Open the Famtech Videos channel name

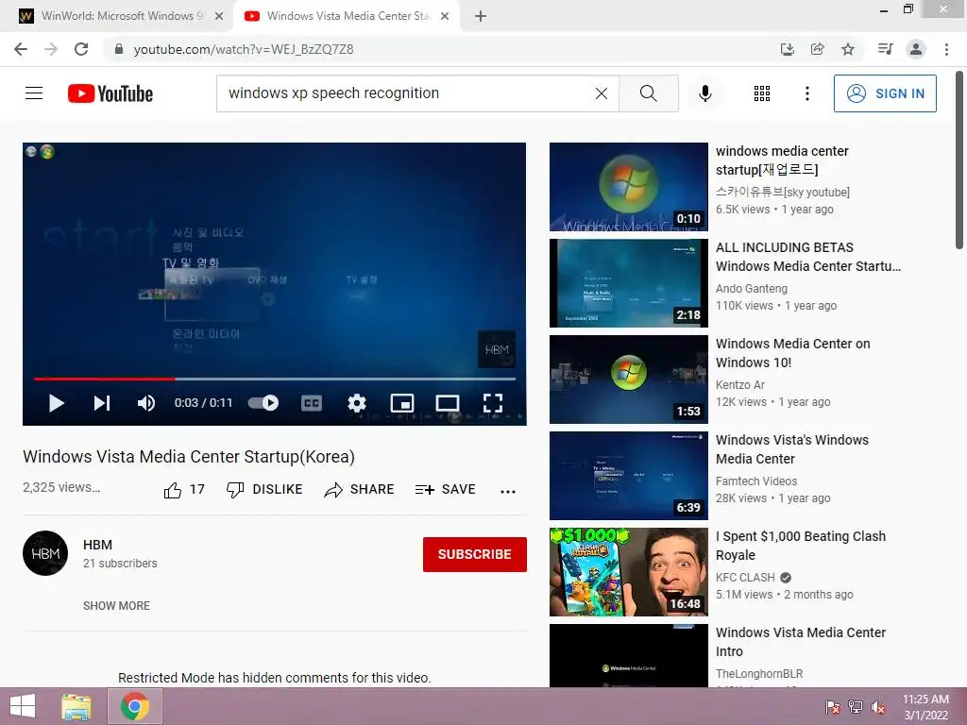click(x=756, y=481)
